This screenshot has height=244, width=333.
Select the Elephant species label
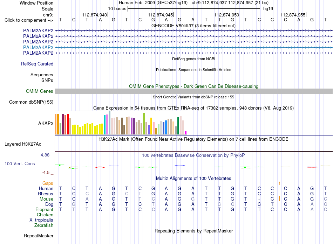tap(44, 209)
